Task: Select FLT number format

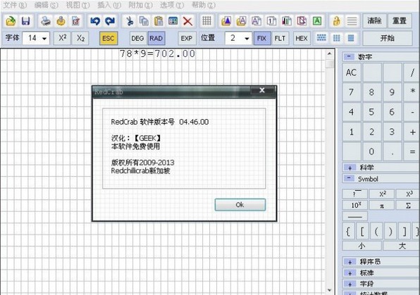Action: (x=280, y=38)
